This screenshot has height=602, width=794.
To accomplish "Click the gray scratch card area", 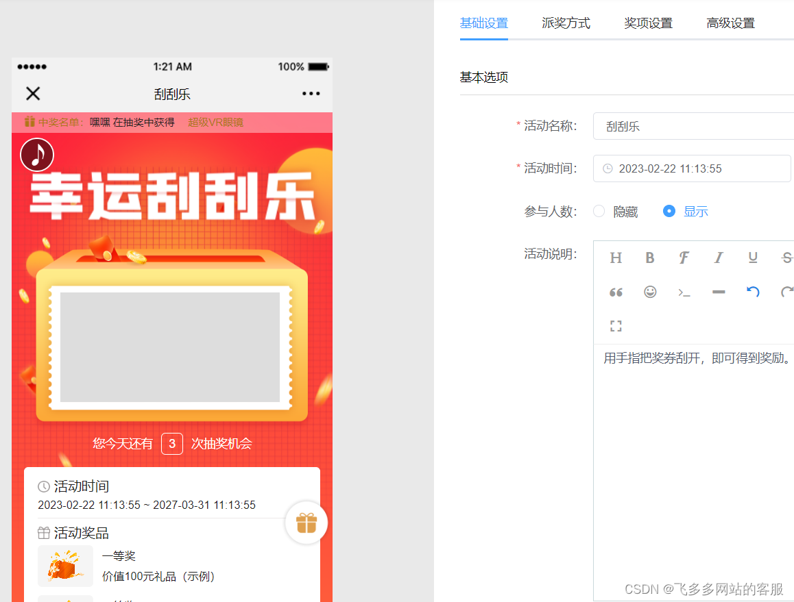I will point(170,347).
